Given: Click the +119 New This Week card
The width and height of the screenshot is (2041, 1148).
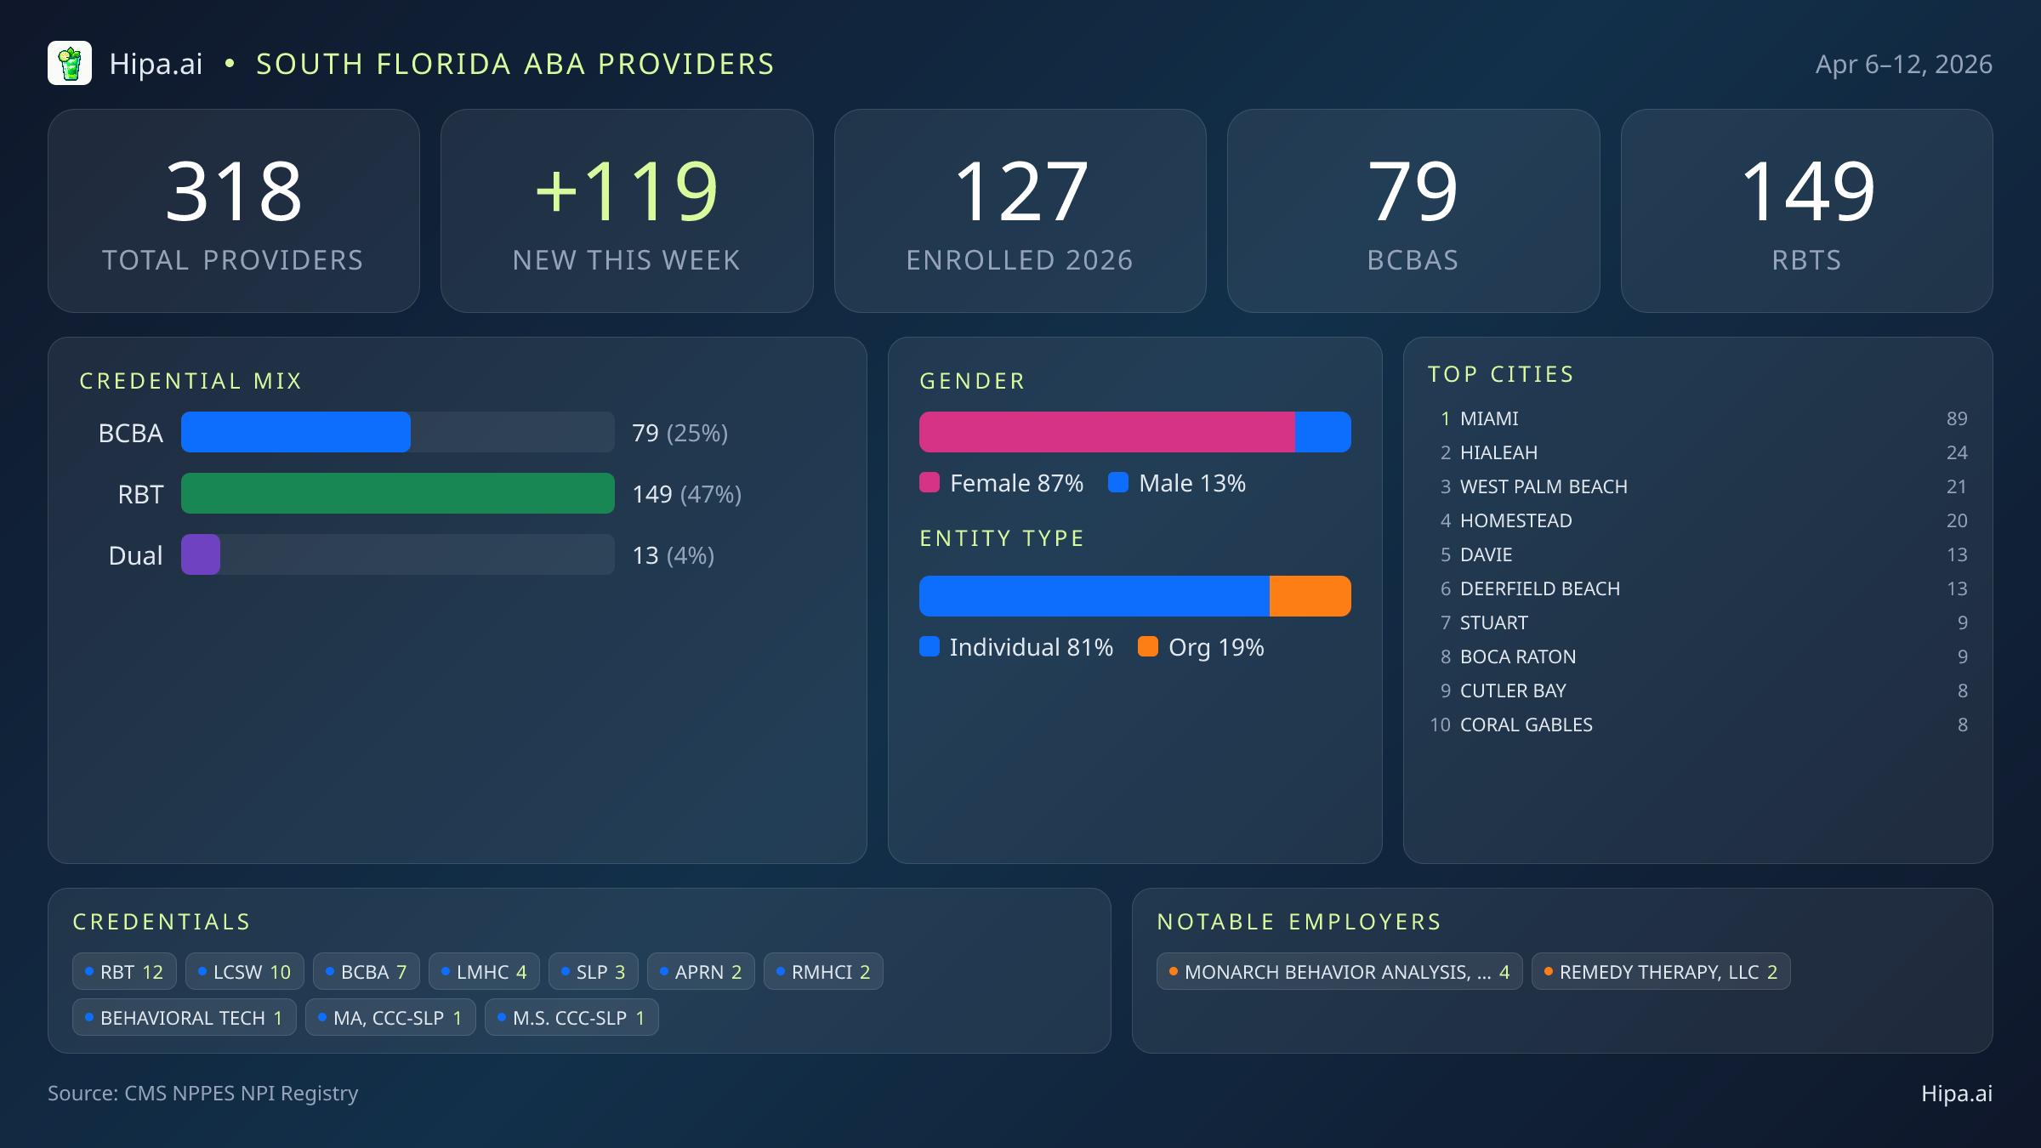Looking at the screenshot, I should (x=627, y=211).
